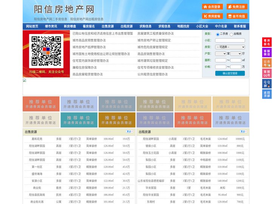Click the 返回顶部 sidebar icon
This screenshot has height=204, width=272.
[x=267, y=94]
